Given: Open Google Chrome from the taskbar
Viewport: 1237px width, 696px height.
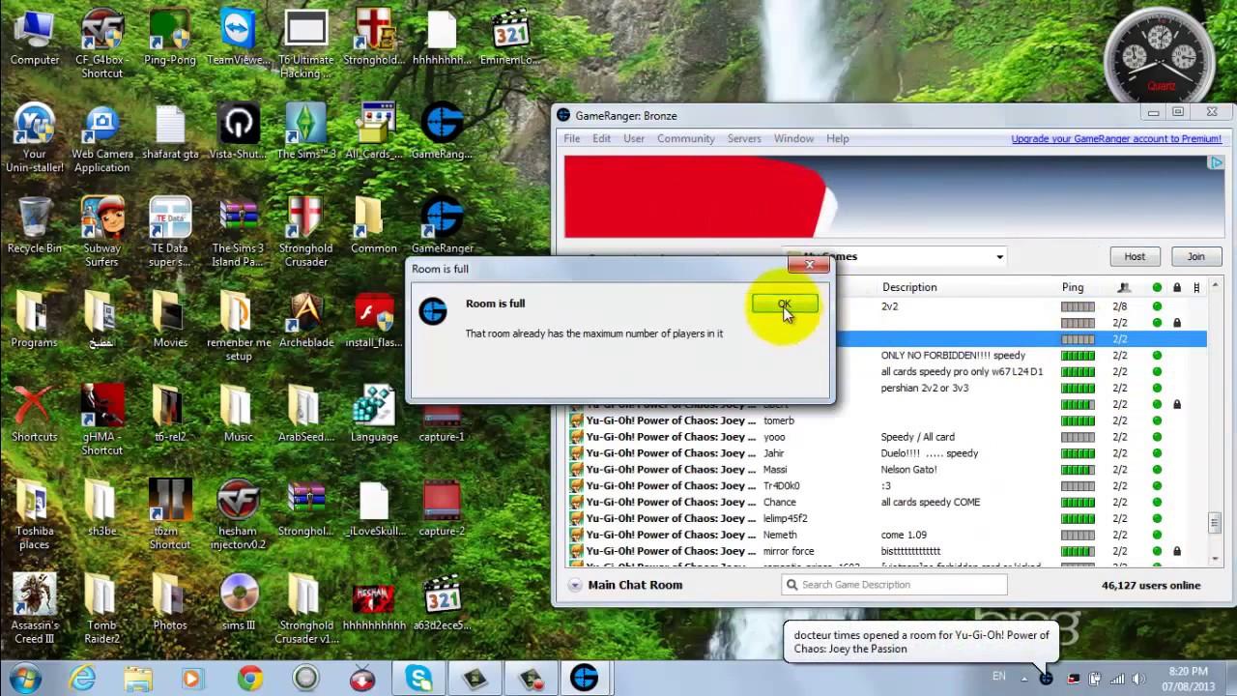Looking at the screenshot, I should [x=249, y=678].
